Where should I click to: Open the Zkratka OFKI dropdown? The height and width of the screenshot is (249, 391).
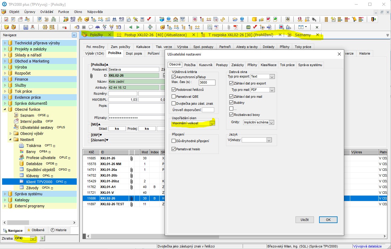pyautogui.click(x=33, y=238)
